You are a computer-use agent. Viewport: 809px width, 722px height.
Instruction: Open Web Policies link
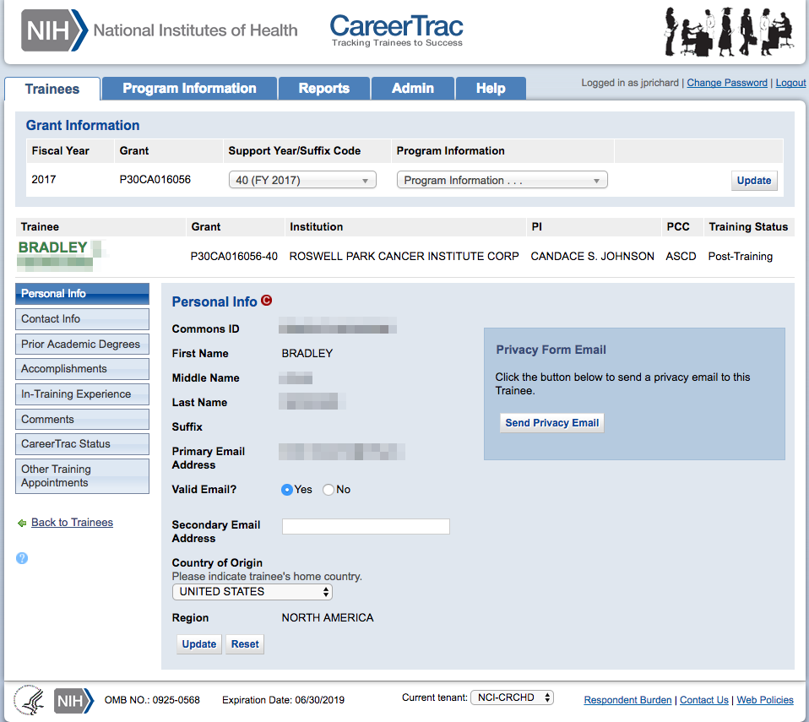[x=764, y=700]
